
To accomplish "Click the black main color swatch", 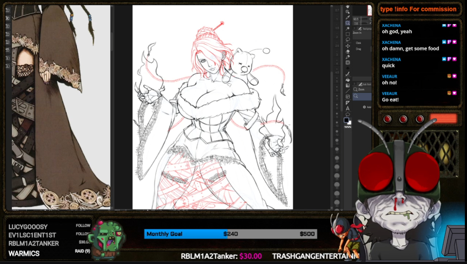I will 346,120.
